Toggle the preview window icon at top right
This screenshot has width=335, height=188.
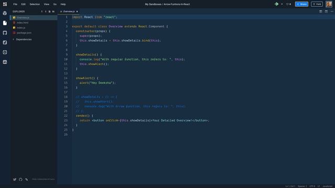[x=326, y=11]
